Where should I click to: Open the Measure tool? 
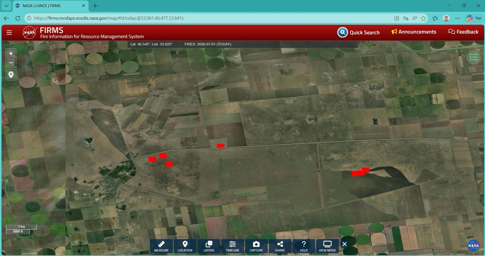161,246
